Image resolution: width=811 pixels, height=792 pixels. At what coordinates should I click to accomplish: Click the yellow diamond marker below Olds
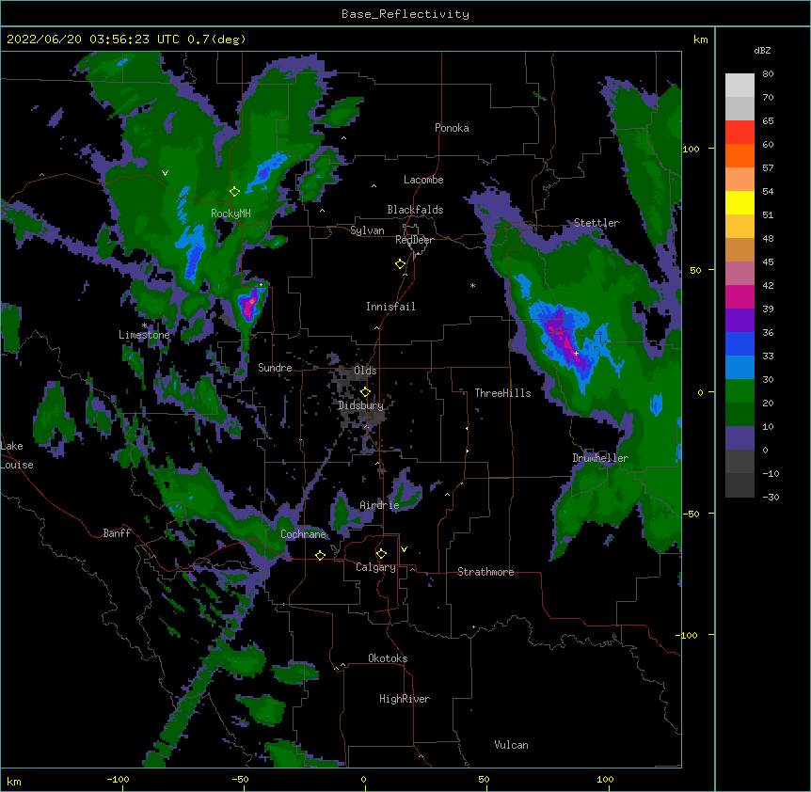click(365, 392)
